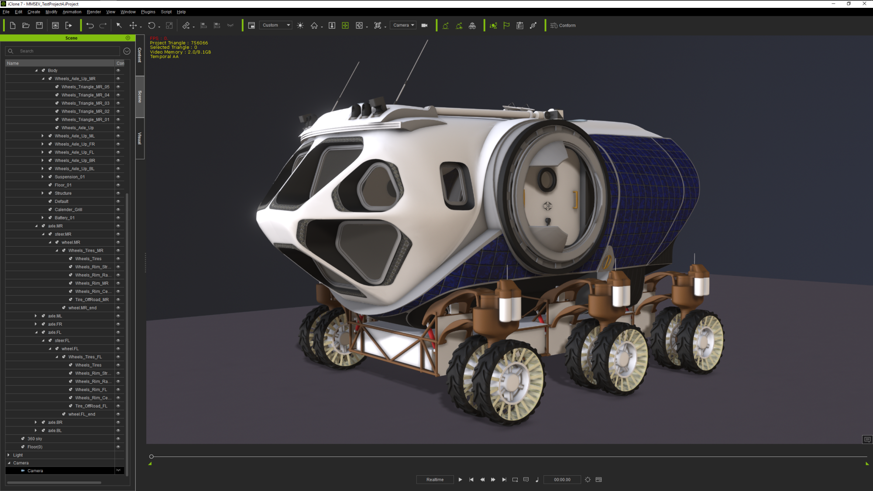Collapse the Body node in the tree

pyautogui.click(x=36, y=70)
